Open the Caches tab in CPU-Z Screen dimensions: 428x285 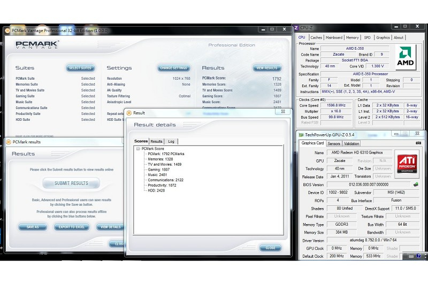point(316,37)
